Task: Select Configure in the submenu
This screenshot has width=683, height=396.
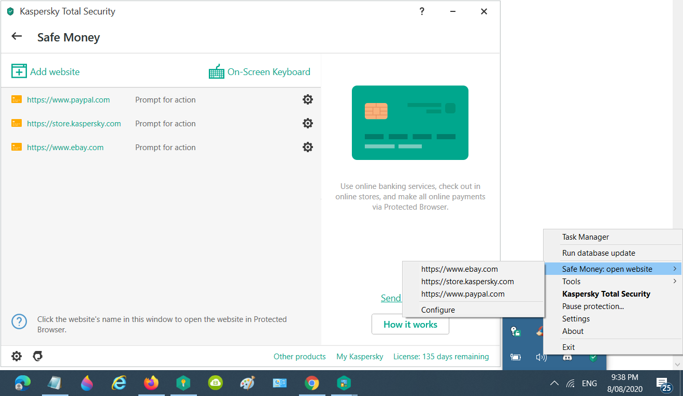Action: click(x=438, y=310)
